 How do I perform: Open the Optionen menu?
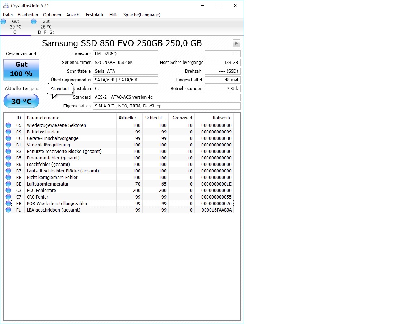[52, 15]
